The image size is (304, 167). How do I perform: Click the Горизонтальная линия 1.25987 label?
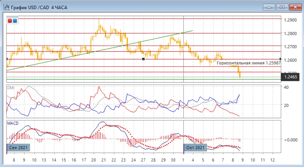coord(248,63)
